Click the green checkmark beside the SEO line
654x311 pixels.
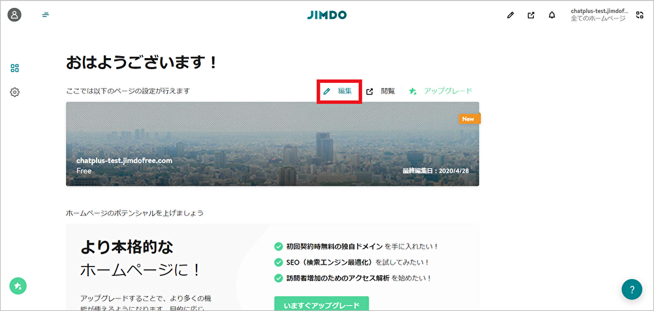pyautogui.click(x=278, y=262)
